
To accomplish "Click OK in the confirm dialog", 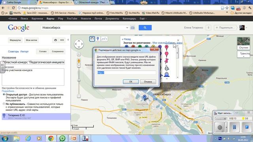I will pyautogui.click(x=131, y=82).
